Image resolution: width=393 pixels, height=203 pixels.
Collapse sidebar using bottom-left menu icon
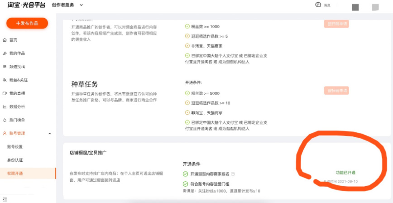5,199
